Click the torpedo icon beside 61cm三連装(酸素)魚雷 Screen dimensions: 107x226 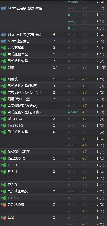click(x=4, y=35)
